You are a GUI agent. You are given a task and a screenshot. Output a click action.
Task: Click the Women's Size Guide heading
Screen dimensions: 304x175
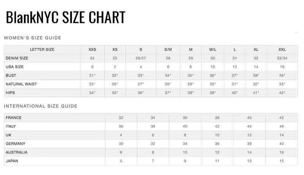[33, 38]
